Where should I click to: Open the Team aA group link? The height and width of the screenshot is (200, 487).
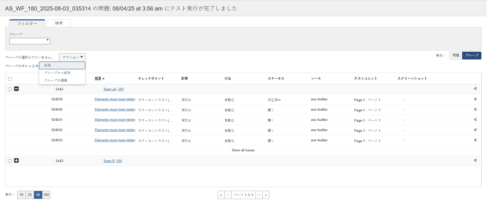[x=110, y=89]
